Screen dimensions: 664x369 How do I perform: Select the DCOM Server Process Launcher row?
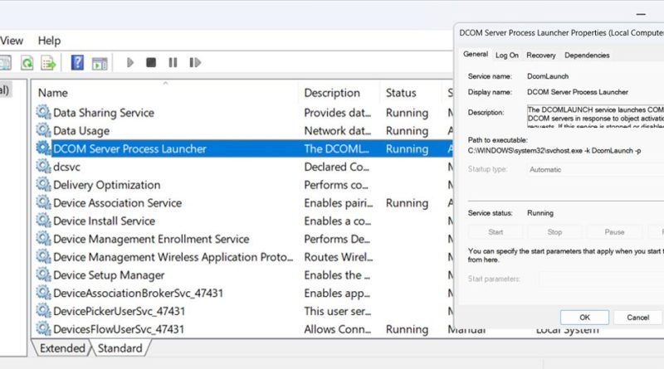pos(244,148)
